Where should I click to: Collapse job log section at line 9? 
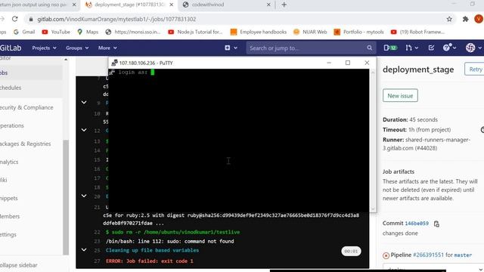[84, 102]
